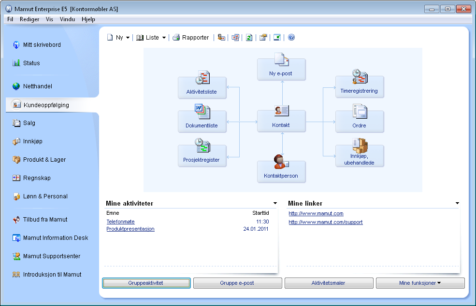
Task: Click the Mine linker heading
Action: pyautogui.click(x=305, y=203)
